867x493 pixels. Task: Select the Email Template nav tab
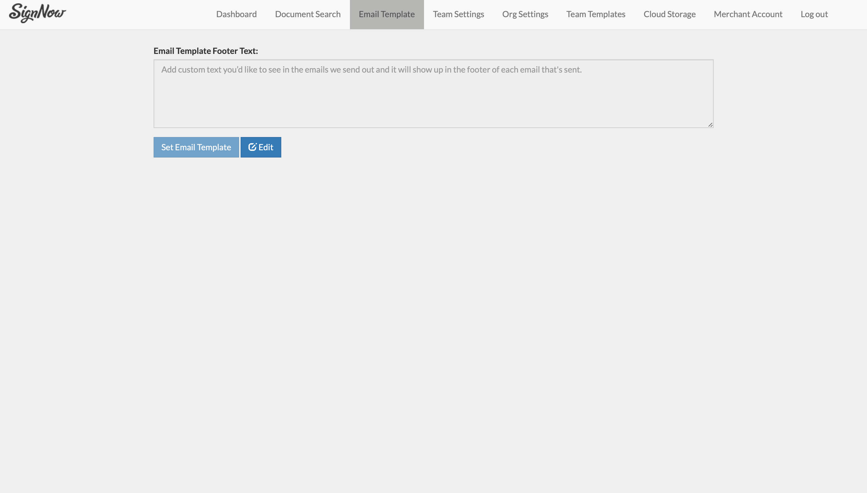[x=387, y=14]
